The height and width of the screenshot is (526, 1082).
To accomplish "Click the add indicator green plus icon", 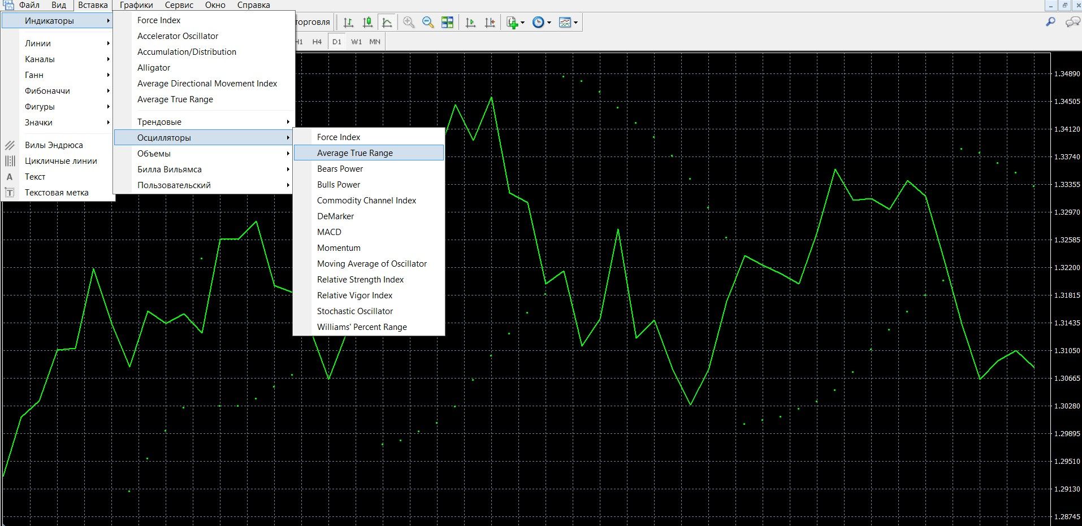I will [x=512, y=23].
